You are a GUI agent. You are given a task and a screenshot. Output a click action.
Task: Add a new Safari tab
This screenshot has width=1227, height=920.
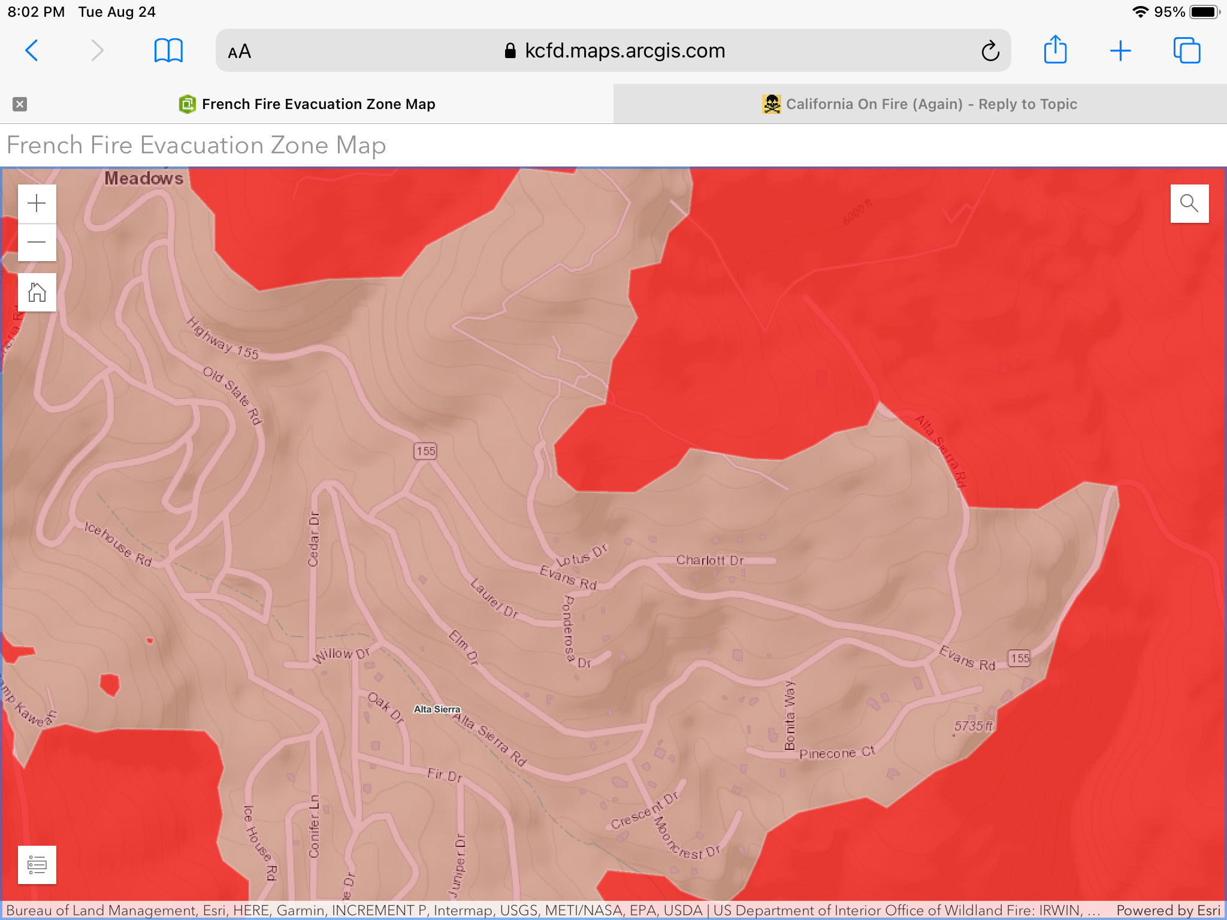1120,51
